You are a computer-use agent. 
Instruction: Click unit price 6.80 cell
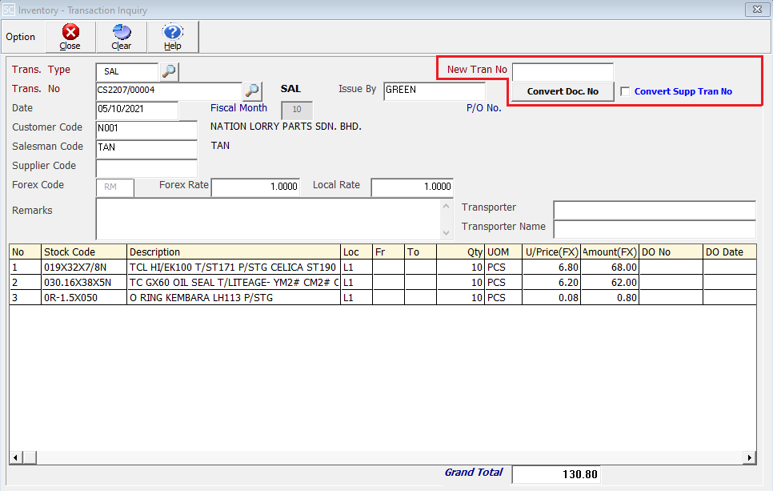click(x=551, y=268)
